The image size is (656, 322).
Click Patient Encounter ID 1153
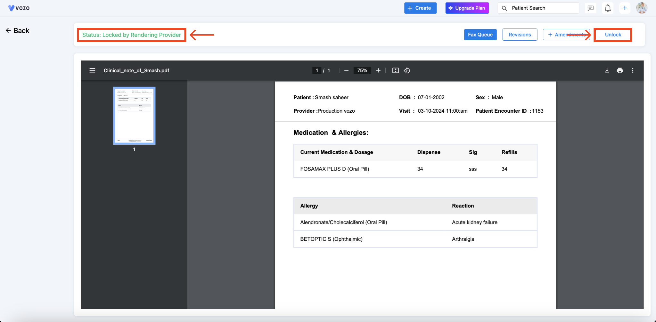click(538, 111)
